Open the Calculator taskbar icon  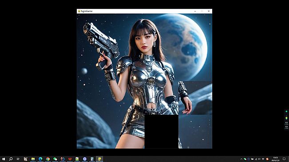pos(92,159)
